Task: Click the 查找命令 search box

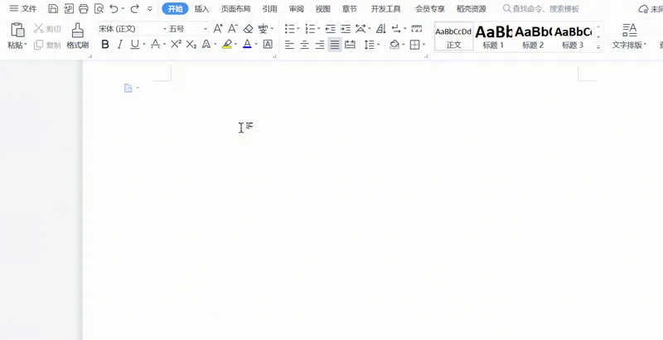Action: click(541, 9)
